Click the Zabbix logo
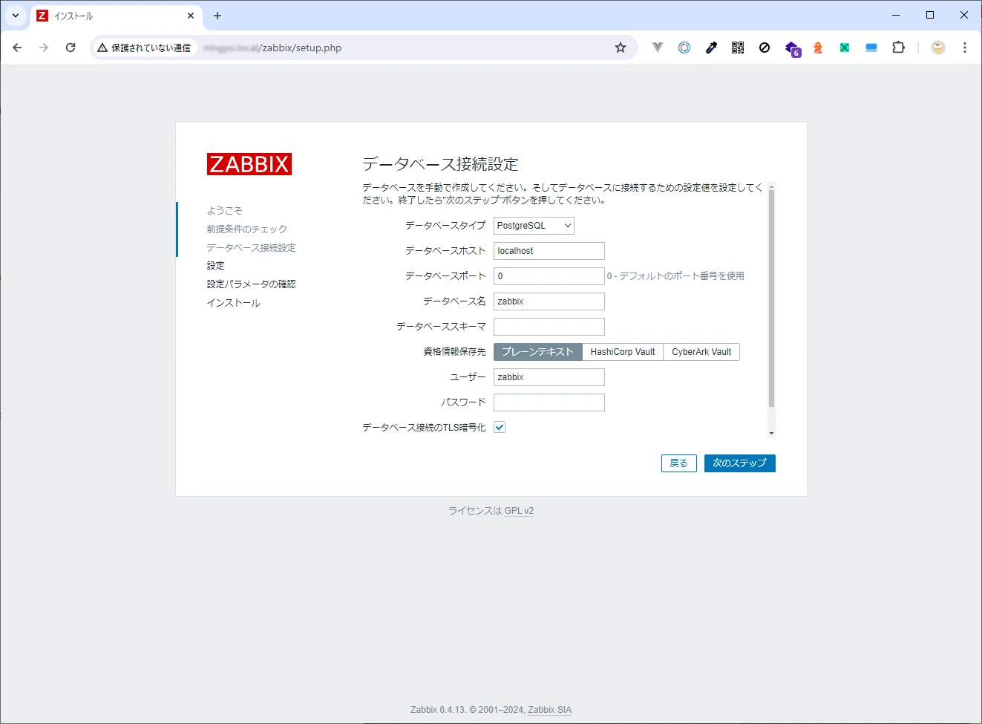 [249, 164]
